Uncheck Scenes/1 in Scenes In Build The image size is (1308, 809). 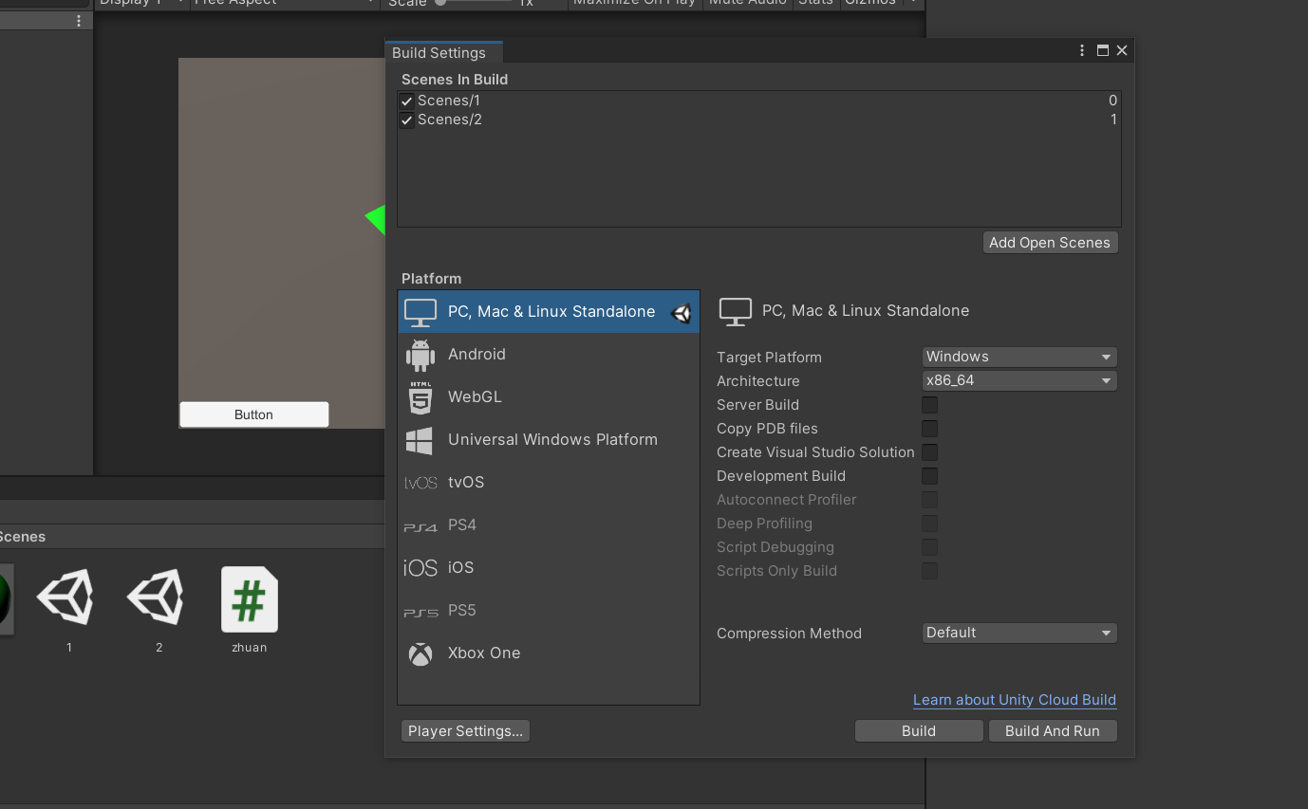[x=406, y=101]
